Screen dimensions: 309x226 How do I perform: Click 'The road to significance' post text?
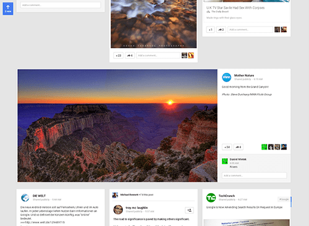[151, 219]
